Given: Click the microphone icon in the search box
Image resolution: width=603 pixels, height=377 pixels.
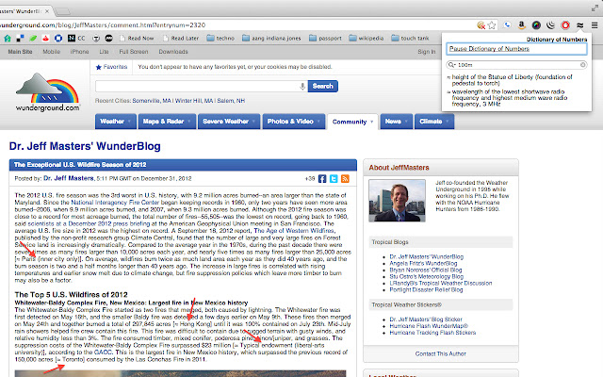Looking at the screenshot, I should tap(302, 86).
